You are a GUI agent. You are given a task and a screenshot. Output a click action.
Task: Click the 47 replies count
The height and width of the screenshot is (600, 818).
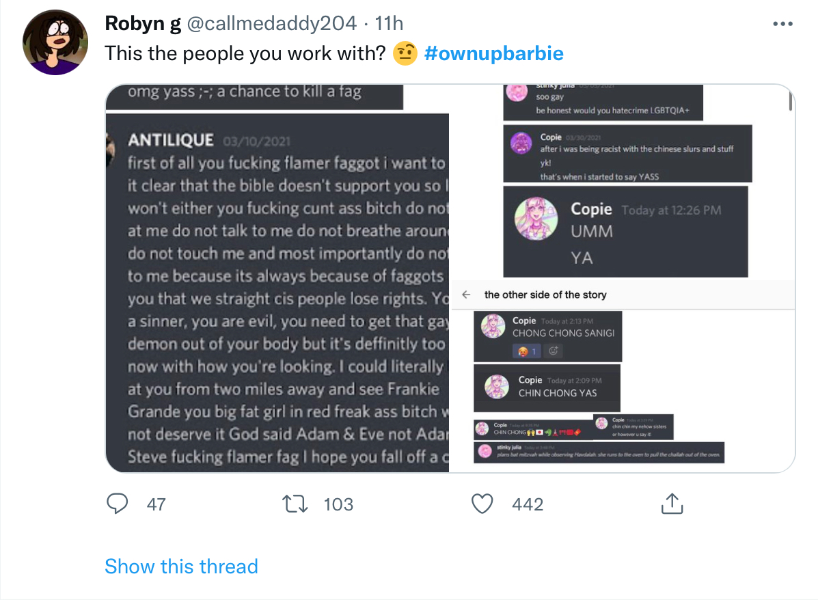(156, 504)
